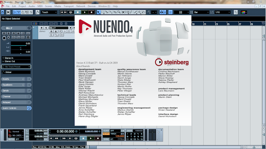Open the Stereo Out output routing
266x149 pixels.
point(16,61)
